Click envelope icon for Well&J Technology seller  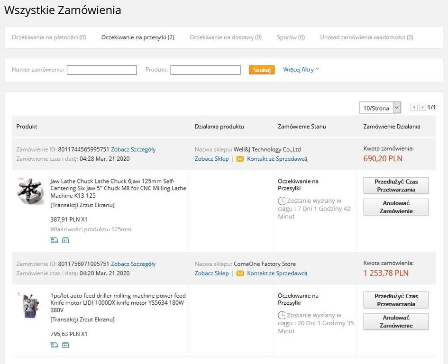240,159
